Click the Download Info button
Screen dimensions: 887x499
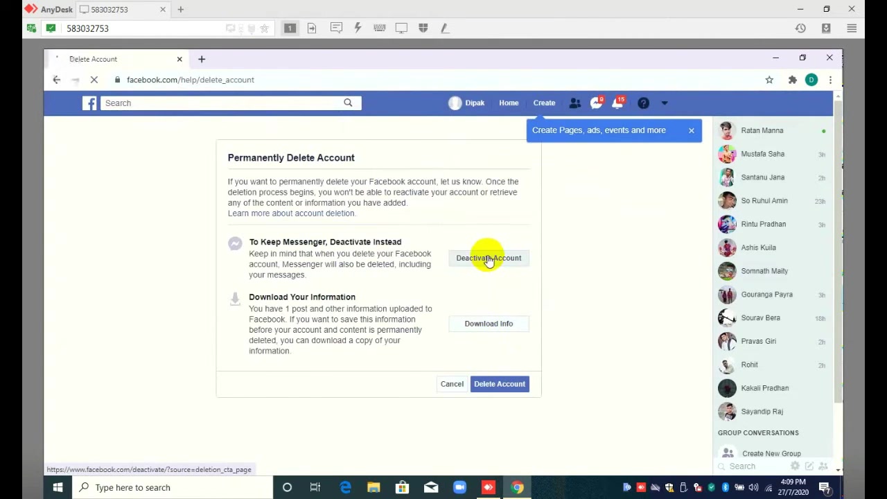pyautogui.click(x=489, y=324)
